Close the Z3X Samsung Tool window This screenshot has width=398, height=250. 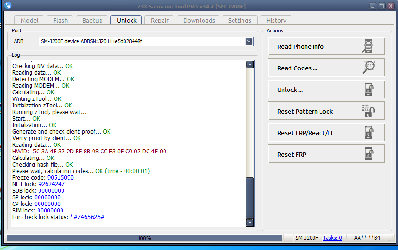tap(390, 6)
